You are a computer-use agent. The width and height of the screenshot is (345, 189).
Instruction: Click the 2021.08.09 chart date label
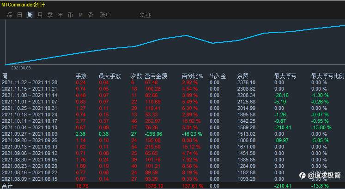point(21,68)
